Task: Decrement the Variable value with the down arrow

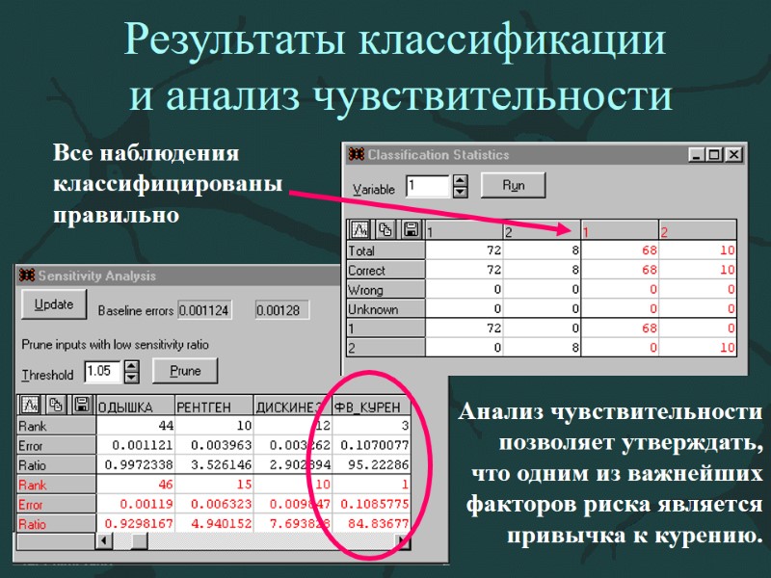Action: pyautogui.click(x=461, y=192)
